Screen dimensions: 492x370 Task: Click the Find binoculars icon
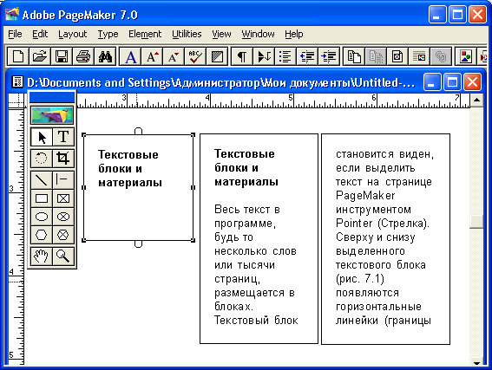point(105,56)
